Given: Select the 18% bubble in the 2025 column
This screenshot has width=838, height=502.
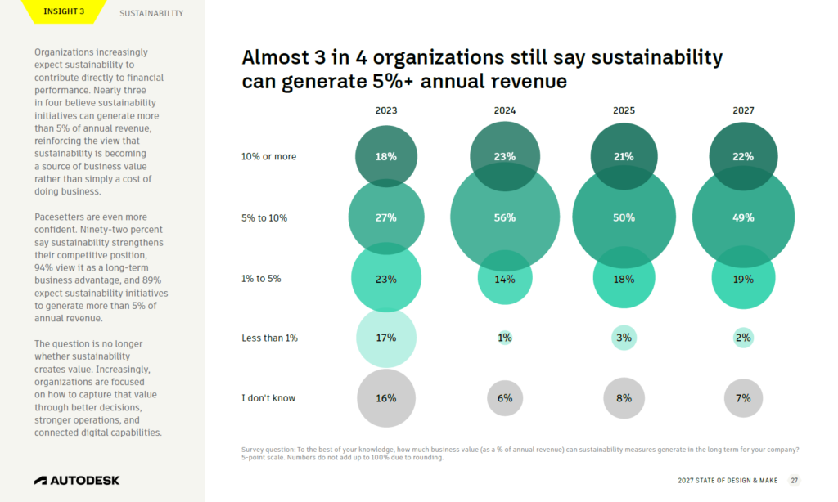Looking at the screenshot, I should click(624, 278).
